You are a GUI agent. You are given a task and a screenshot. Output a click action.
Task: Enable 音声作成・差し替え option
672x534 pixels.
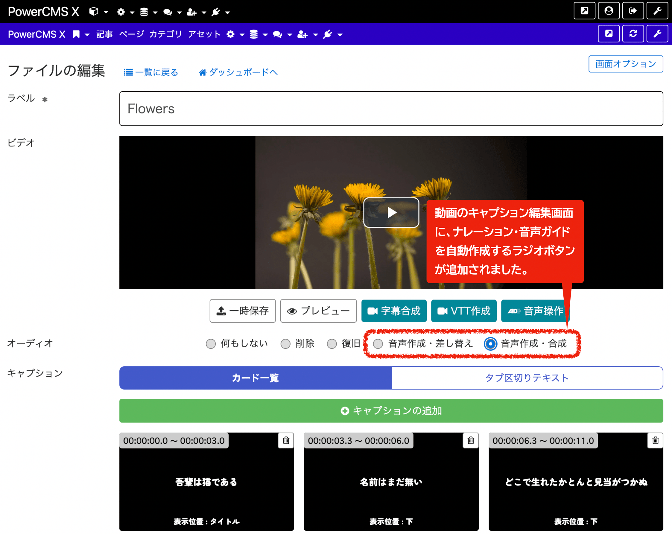point(378,344)
